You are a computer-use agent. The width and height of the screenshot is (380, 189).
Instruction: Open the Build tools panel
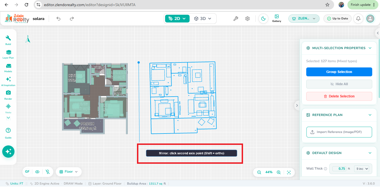point(8,40)
